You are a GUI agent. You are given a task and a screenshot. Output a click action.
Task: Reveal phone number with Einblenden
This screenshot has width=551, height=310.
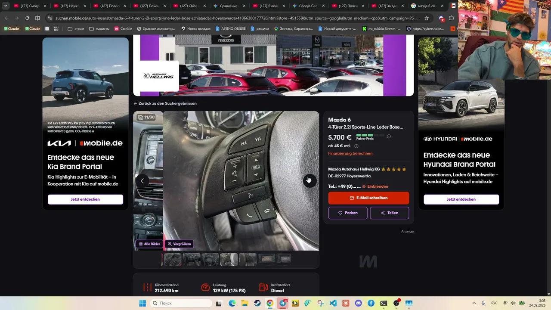tap(375, 186)
